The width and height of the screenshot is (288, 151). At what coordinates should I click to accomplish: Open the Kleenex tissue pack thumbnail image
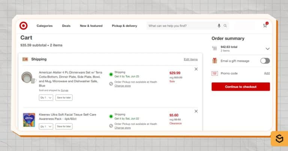pyautogui.click(x=29, y=120)
